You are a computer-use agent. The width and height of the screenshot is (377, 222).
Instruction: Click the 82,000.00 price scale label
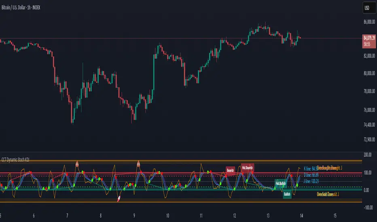pyautogui.click(x=369, y=56)
